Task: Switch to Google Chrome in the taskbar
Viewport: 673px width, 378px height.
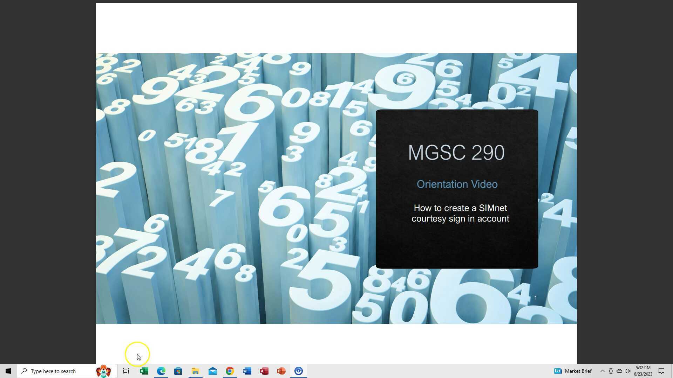Action: pos(230,371)
